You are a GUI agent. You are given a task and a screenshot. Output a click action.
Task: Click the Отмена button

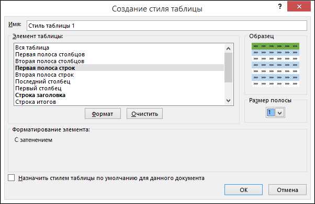(x=287, y=190)
